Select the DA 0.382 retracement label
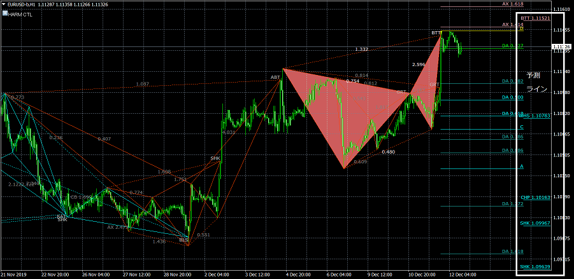Image resolution: width=574 pixels, height=279 pixels. pyautogui.click(x=512, y=81)
